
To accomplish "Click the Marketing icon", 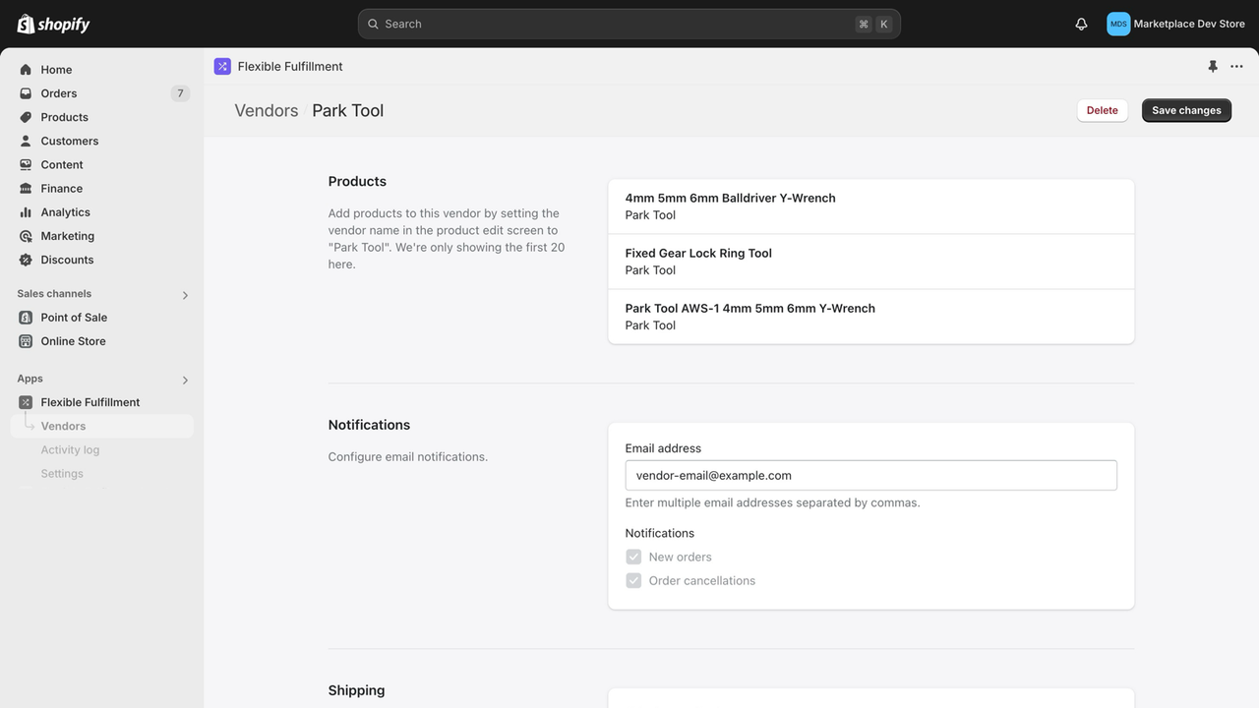I will pyautogui.click(x=26, y=235).
